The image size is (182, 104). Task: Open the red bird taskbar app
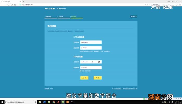[58, 102]
